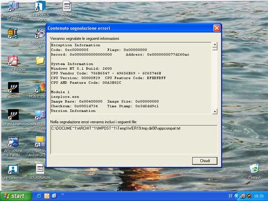Click the taskbar clock showing 18.33
This screenshot has height=201, width=268.
coord(259,196)
